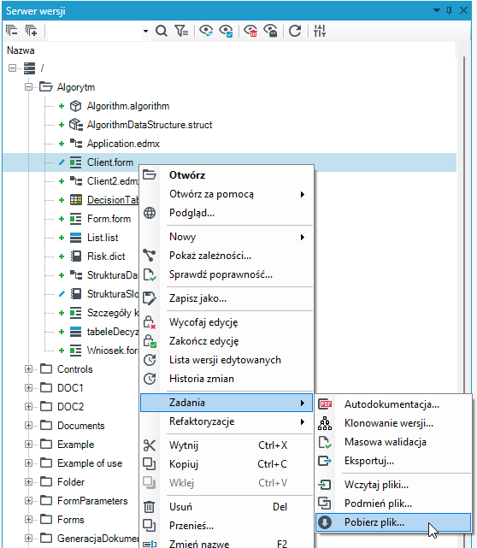Click the eye with checkmark toolbar icon
477x548 pixels.
(226, 31)
